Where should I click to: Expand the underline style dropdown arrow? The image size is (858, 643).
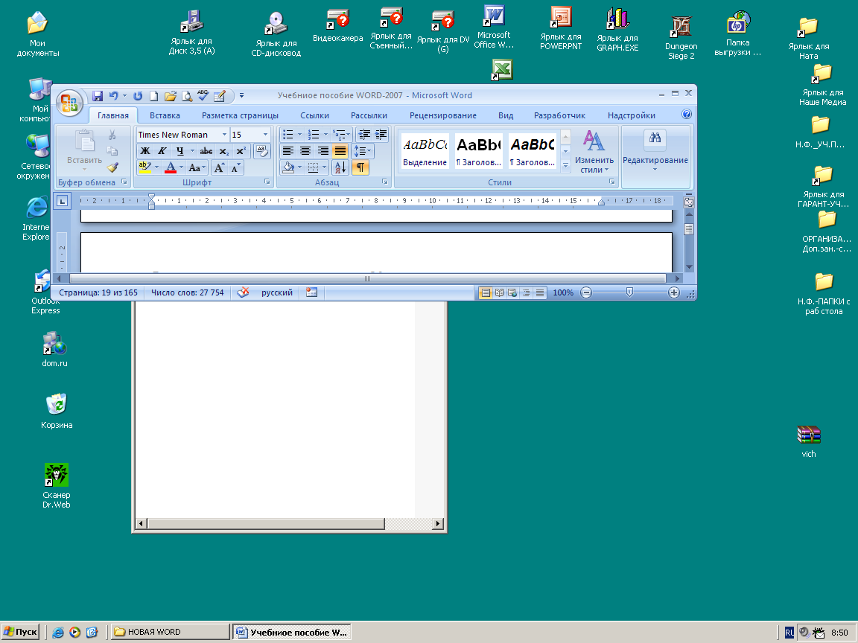[x=192, y=152]
